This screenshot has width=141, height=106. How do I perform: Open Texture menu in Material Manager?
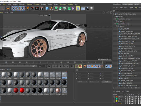pos(9,70)
